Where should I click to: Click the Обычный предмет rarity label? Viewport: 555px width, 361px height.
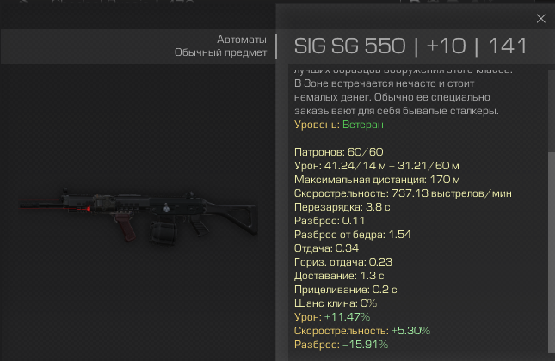[x=220, y=52]
